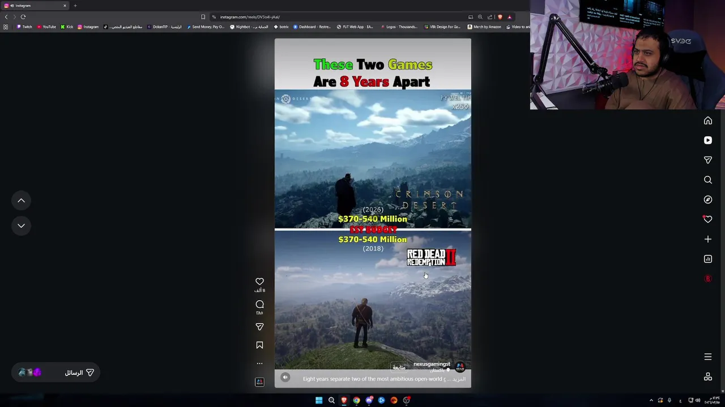Open the nexusgamingst profile name

pos(432,364)
